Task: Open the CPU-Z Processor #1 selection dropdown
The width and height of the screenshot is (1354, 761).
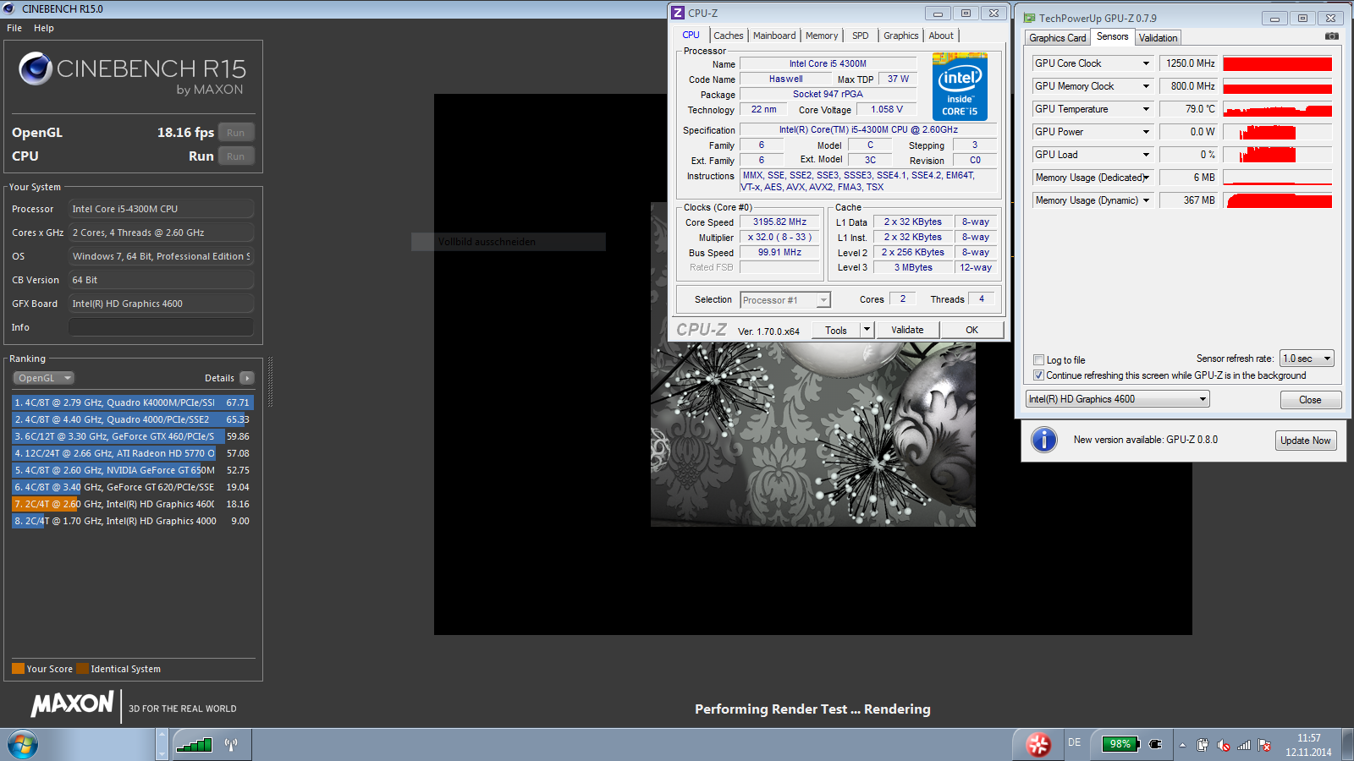Action: point(785,300)
